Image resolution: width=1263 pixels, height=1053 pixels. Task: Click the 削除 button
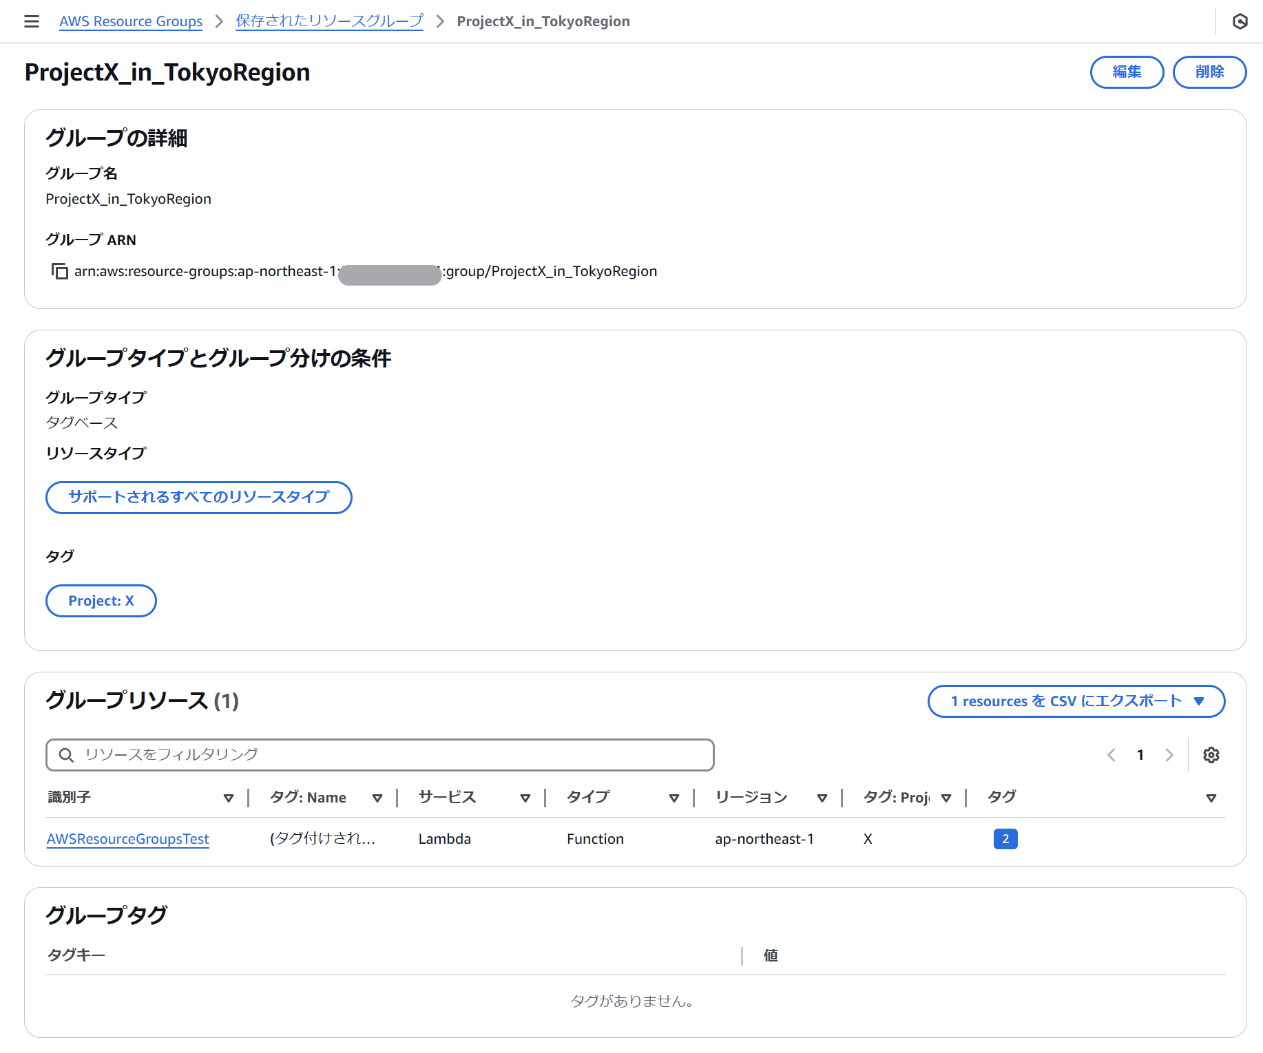tap(1209, 72)
